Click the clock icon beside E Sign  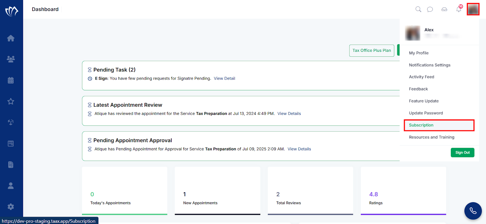pyautogui.click(x=90, y=79)
